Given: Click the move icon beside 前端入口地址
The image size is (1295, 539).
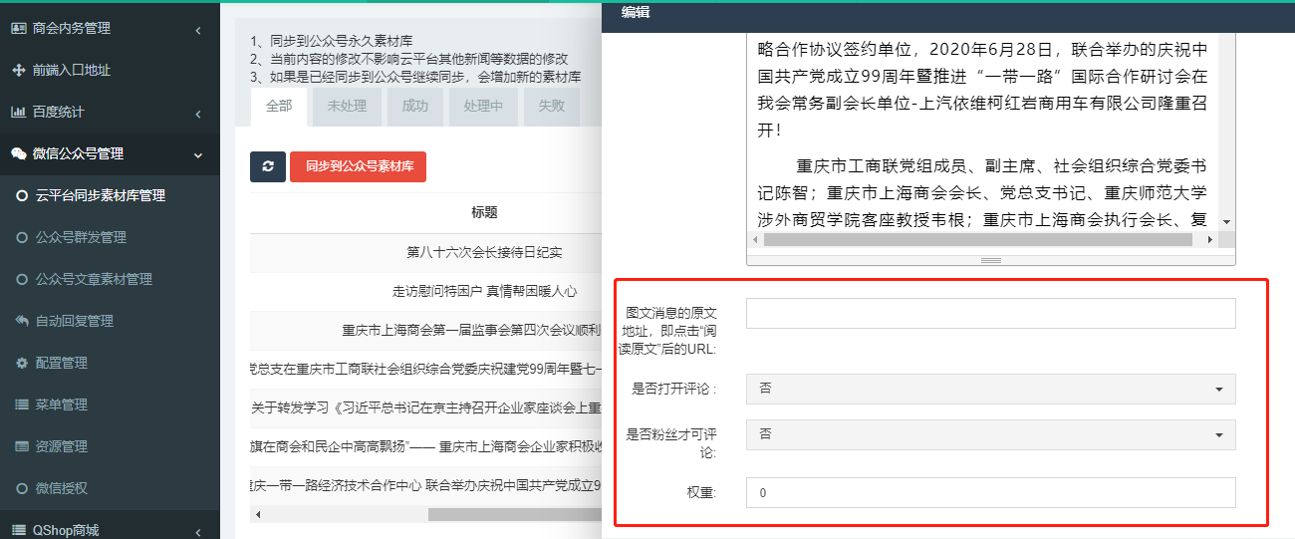Looking at the screenshot, I should 18,70.
